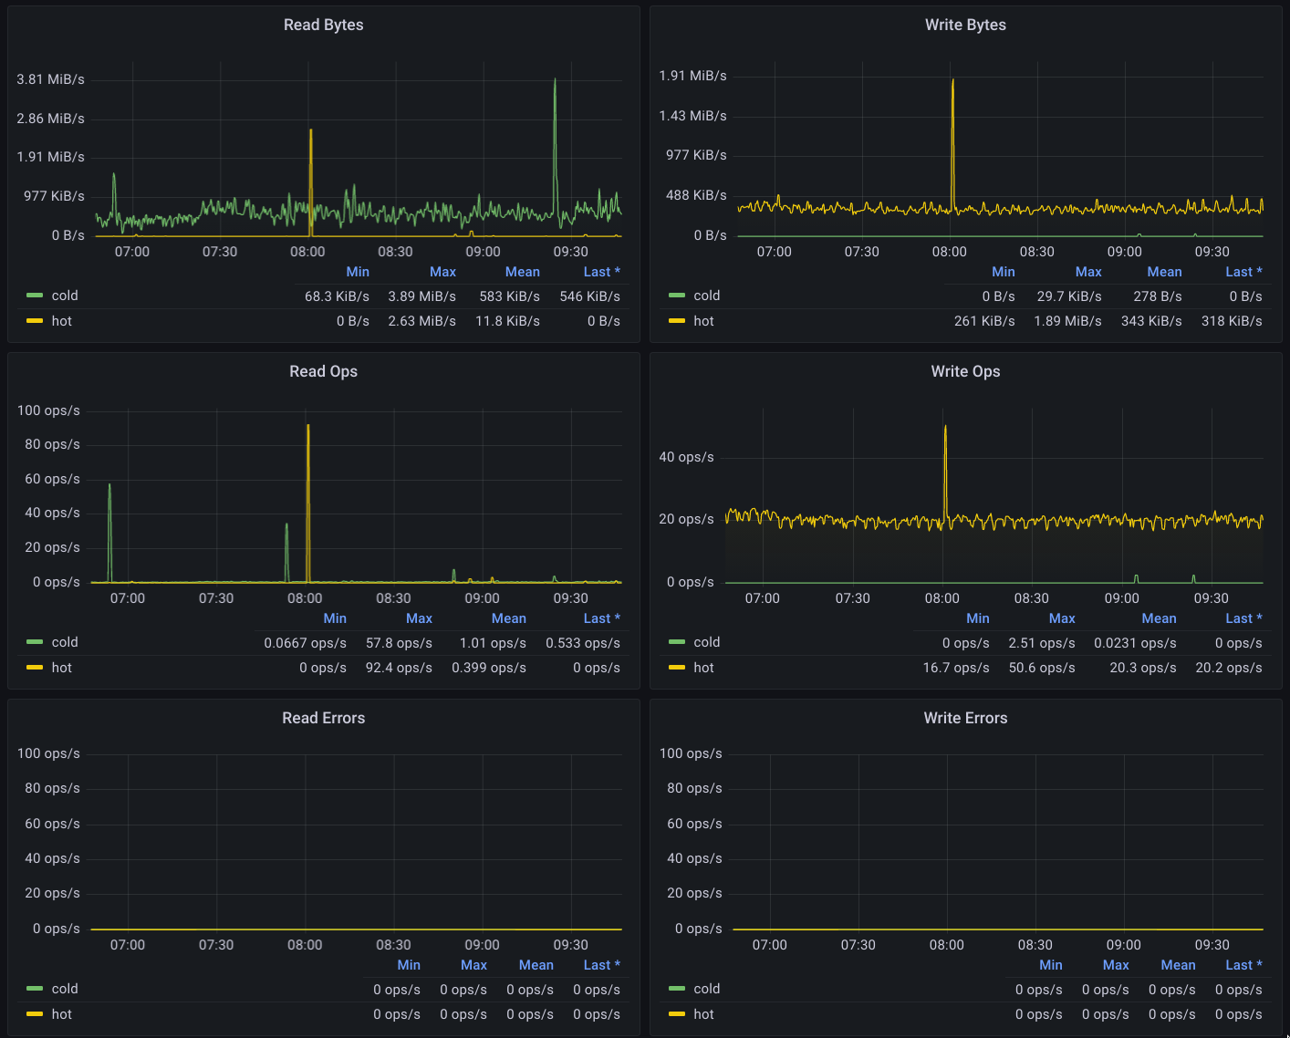The image size is (1290, 1038).
Task: Click the 92.4 ops/s hot Max value
Action: 400,668
